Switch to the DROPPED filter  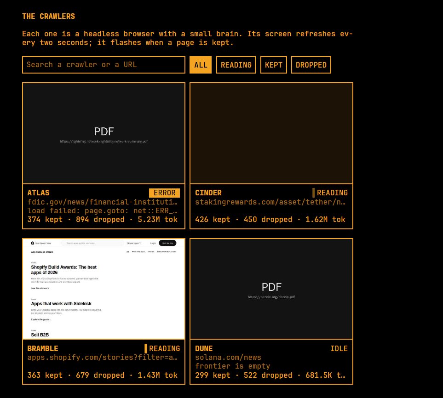click(x=311, y=65)
